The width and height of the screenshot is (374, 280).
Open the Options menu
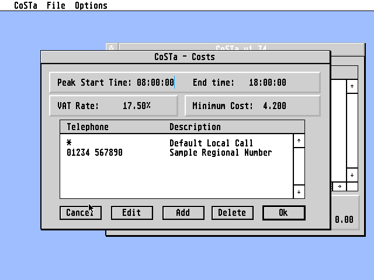91,5
